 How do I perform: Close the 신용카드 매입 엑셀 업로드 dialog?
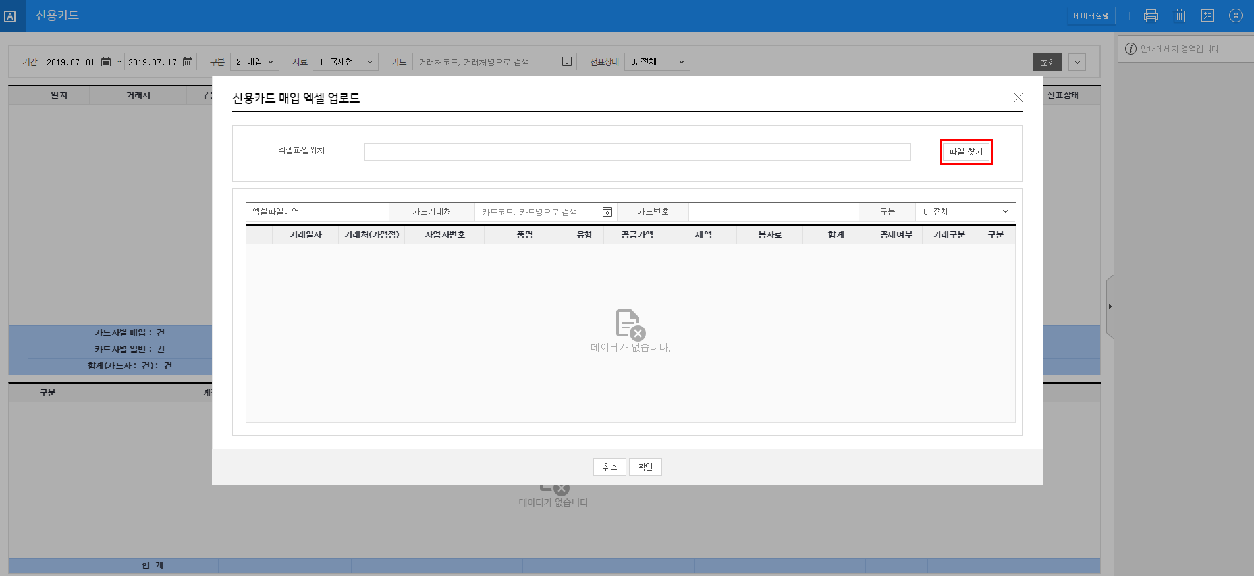point(1018,98)
